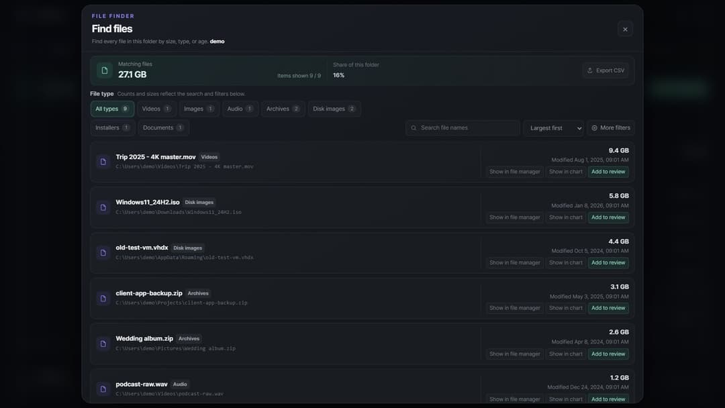
Task: Select the All types filter chip
Action: coord(112,109)
